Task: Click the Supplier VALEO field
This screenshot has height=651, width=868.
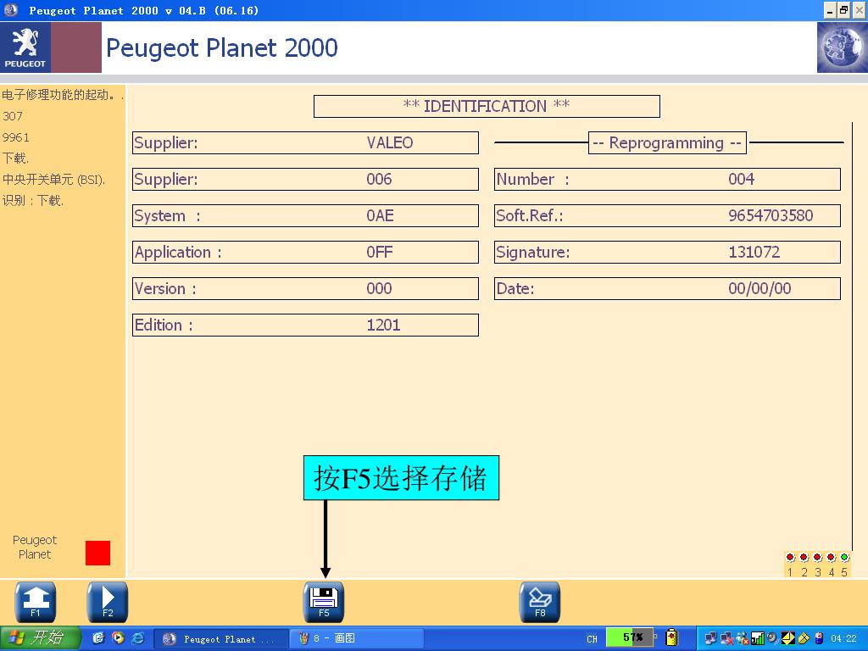Action: (305, 142)
